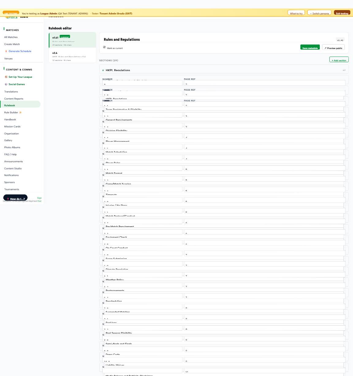Click the SECTIONS (29) heading

[x=108, y=60]
